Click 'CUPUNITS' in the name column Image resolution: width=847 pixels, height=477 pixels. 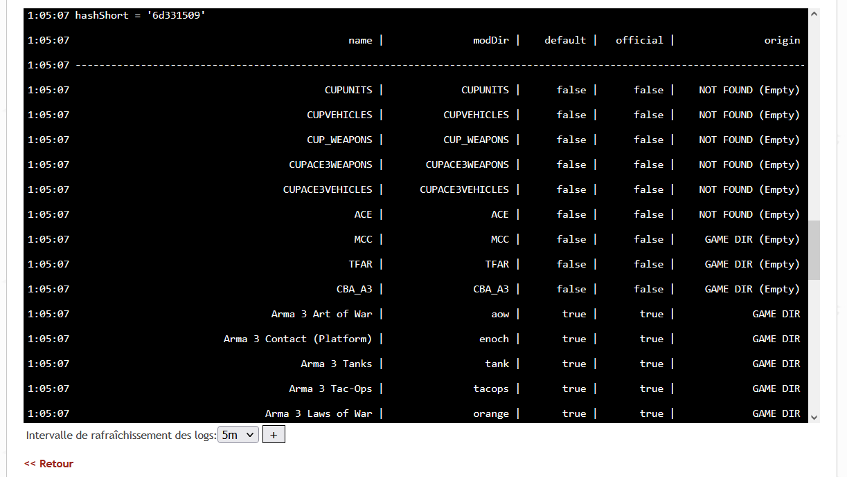point(348,90)
